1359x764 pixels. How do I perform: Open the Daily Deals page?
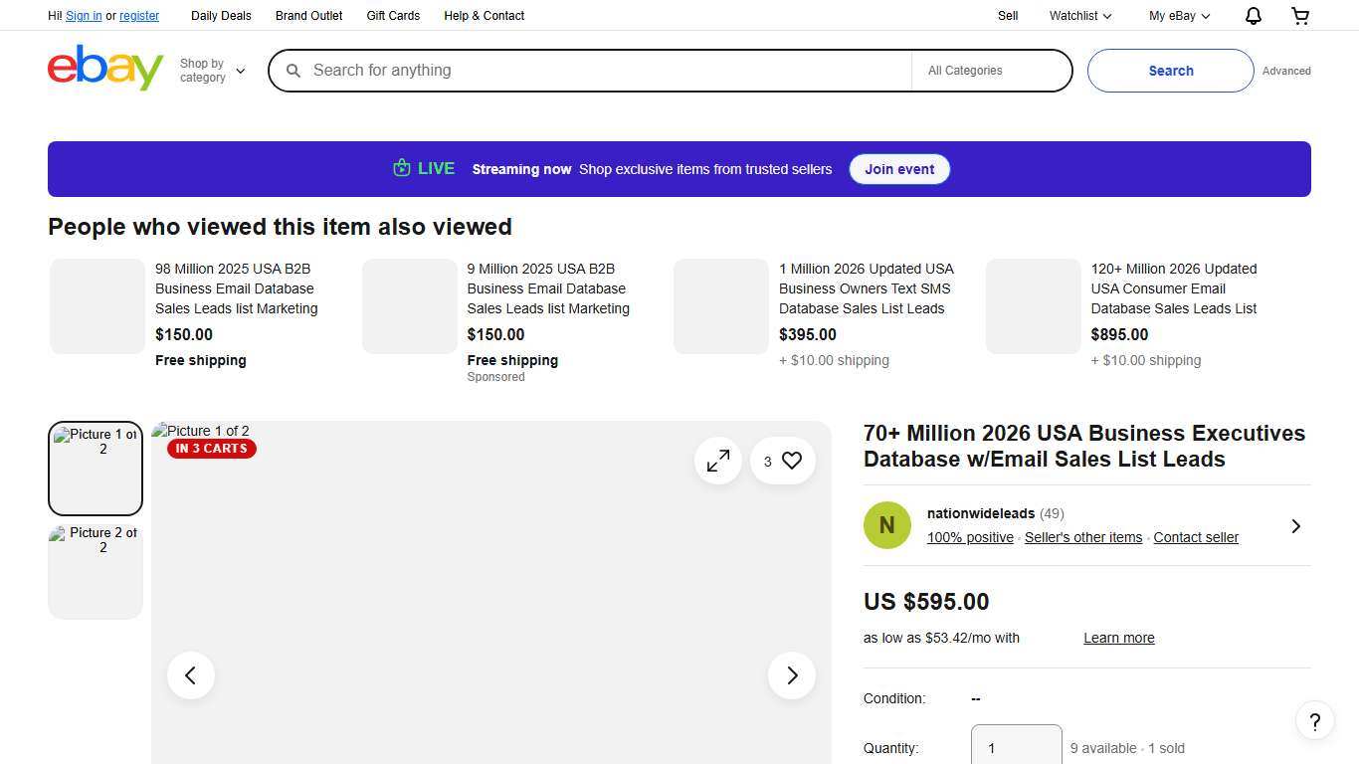pyautogui.click(x=221, y=15)
